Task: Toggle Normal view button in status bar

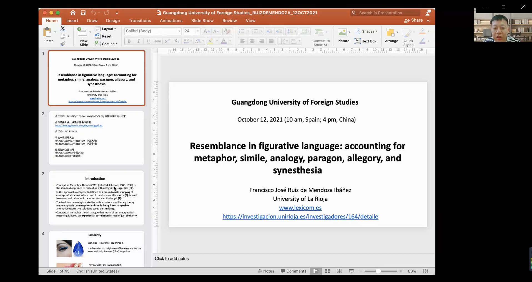Action: pyautogui.click(x=316, y=271)
